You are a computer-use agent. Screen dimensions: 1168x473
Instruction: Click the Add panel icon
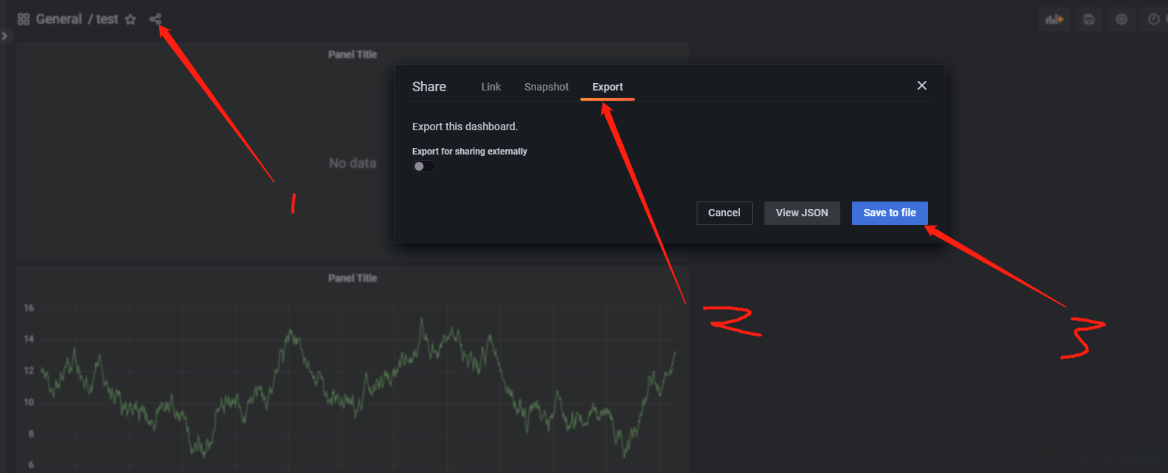tap(1055, 19)
